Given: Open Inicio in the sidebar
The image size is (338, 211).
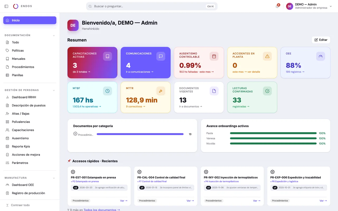Looking at the screenshot, I should [x=30, y=20].
